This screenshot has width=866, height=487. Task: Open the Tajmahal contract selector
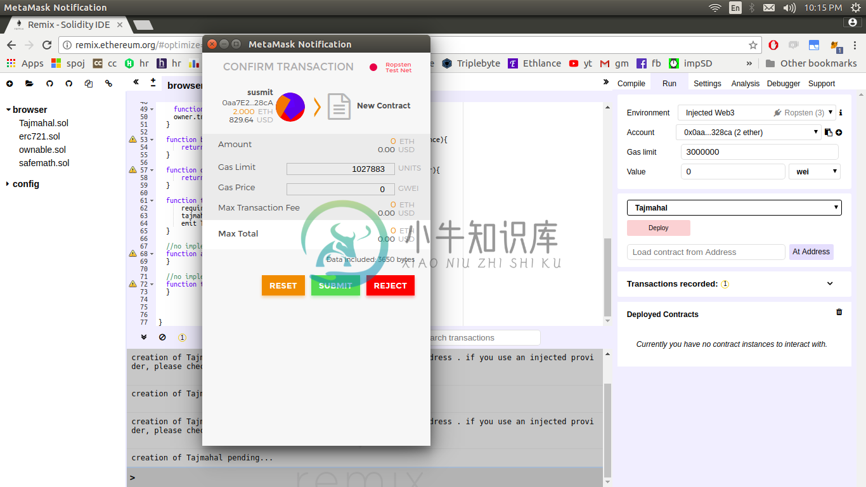coord(734,207)
